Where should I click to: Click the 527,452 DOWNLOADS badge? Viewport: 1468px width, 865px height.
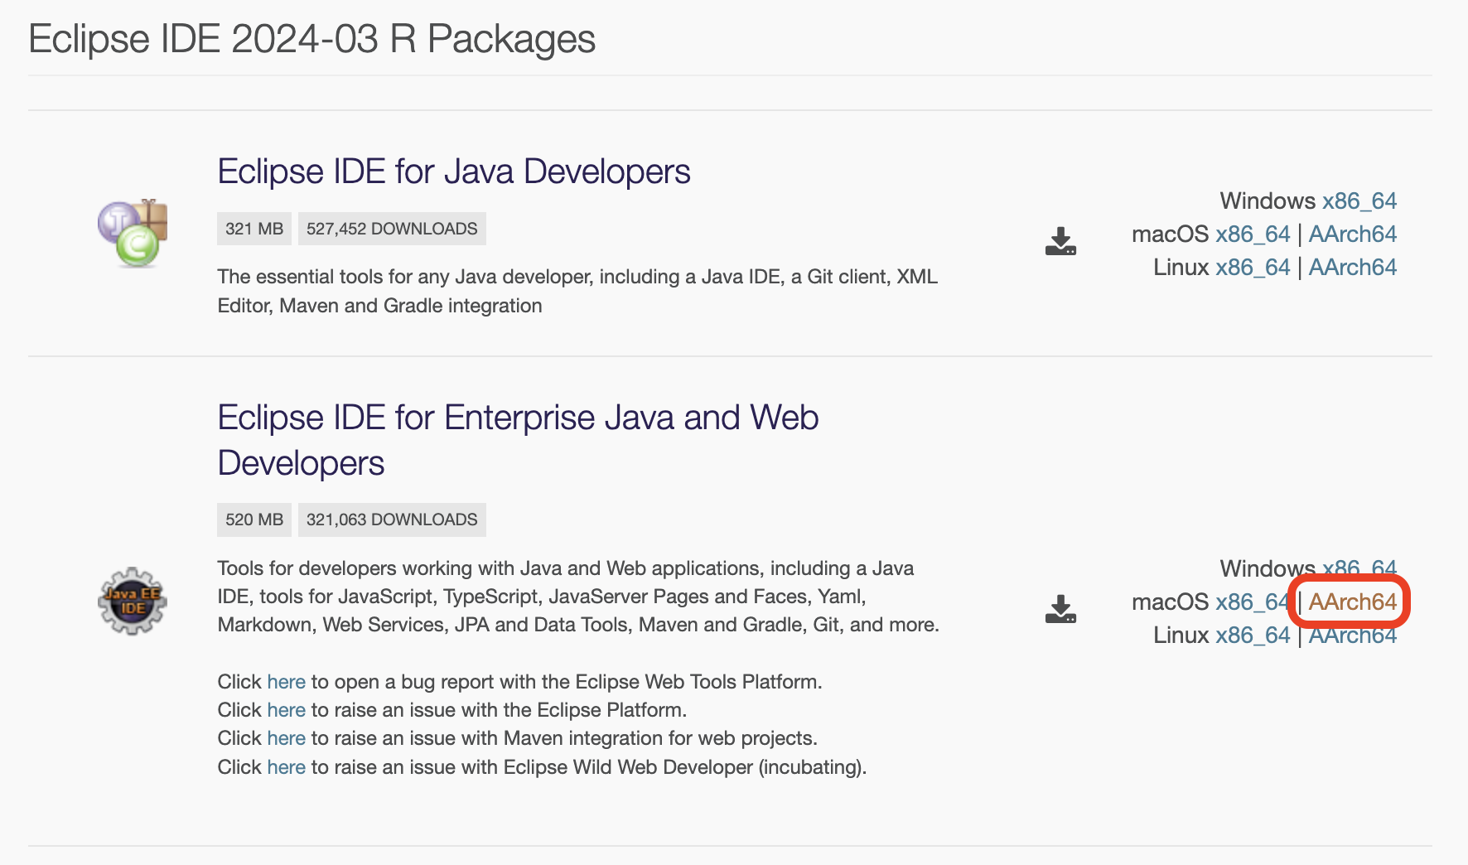click(x=392, y=229)
